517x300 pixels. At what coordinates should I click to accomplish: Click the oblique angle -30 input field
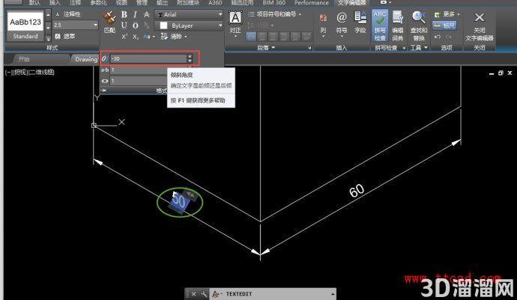point(148,58)
